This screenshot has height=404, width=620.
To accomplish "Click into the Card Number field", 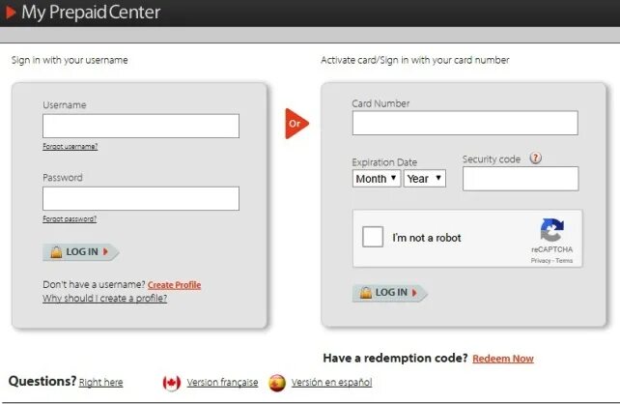I will click(x=465, y=123).
